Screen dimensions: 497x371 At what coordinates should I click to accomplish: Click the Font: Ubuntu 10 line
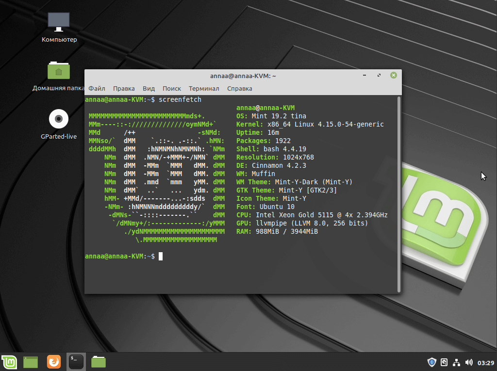265,207
